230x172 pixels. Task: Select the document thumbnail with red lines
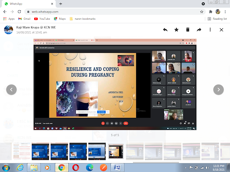tap(22, 151)
